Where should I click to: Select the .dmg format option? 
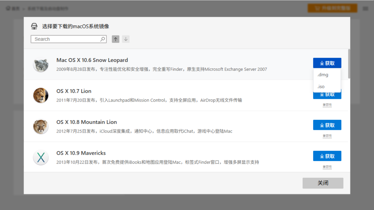pos(323,74)
